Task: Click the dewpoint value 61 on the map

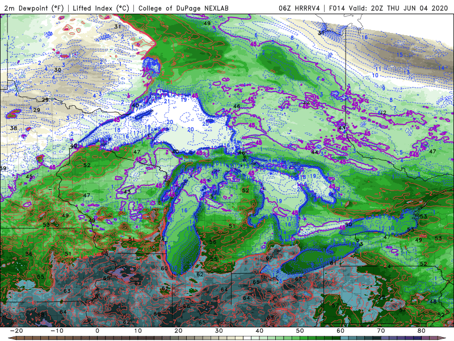Action: [333, 263]
